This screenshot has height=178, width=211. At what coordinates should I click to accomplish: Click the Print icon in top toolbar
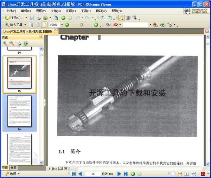39,18
